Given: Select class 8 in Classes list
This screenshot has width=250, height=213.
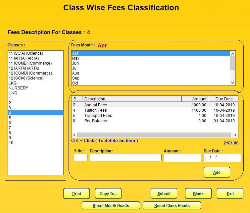Looking at the screenshot, I should pyautogui.click(x=35, y=133).
